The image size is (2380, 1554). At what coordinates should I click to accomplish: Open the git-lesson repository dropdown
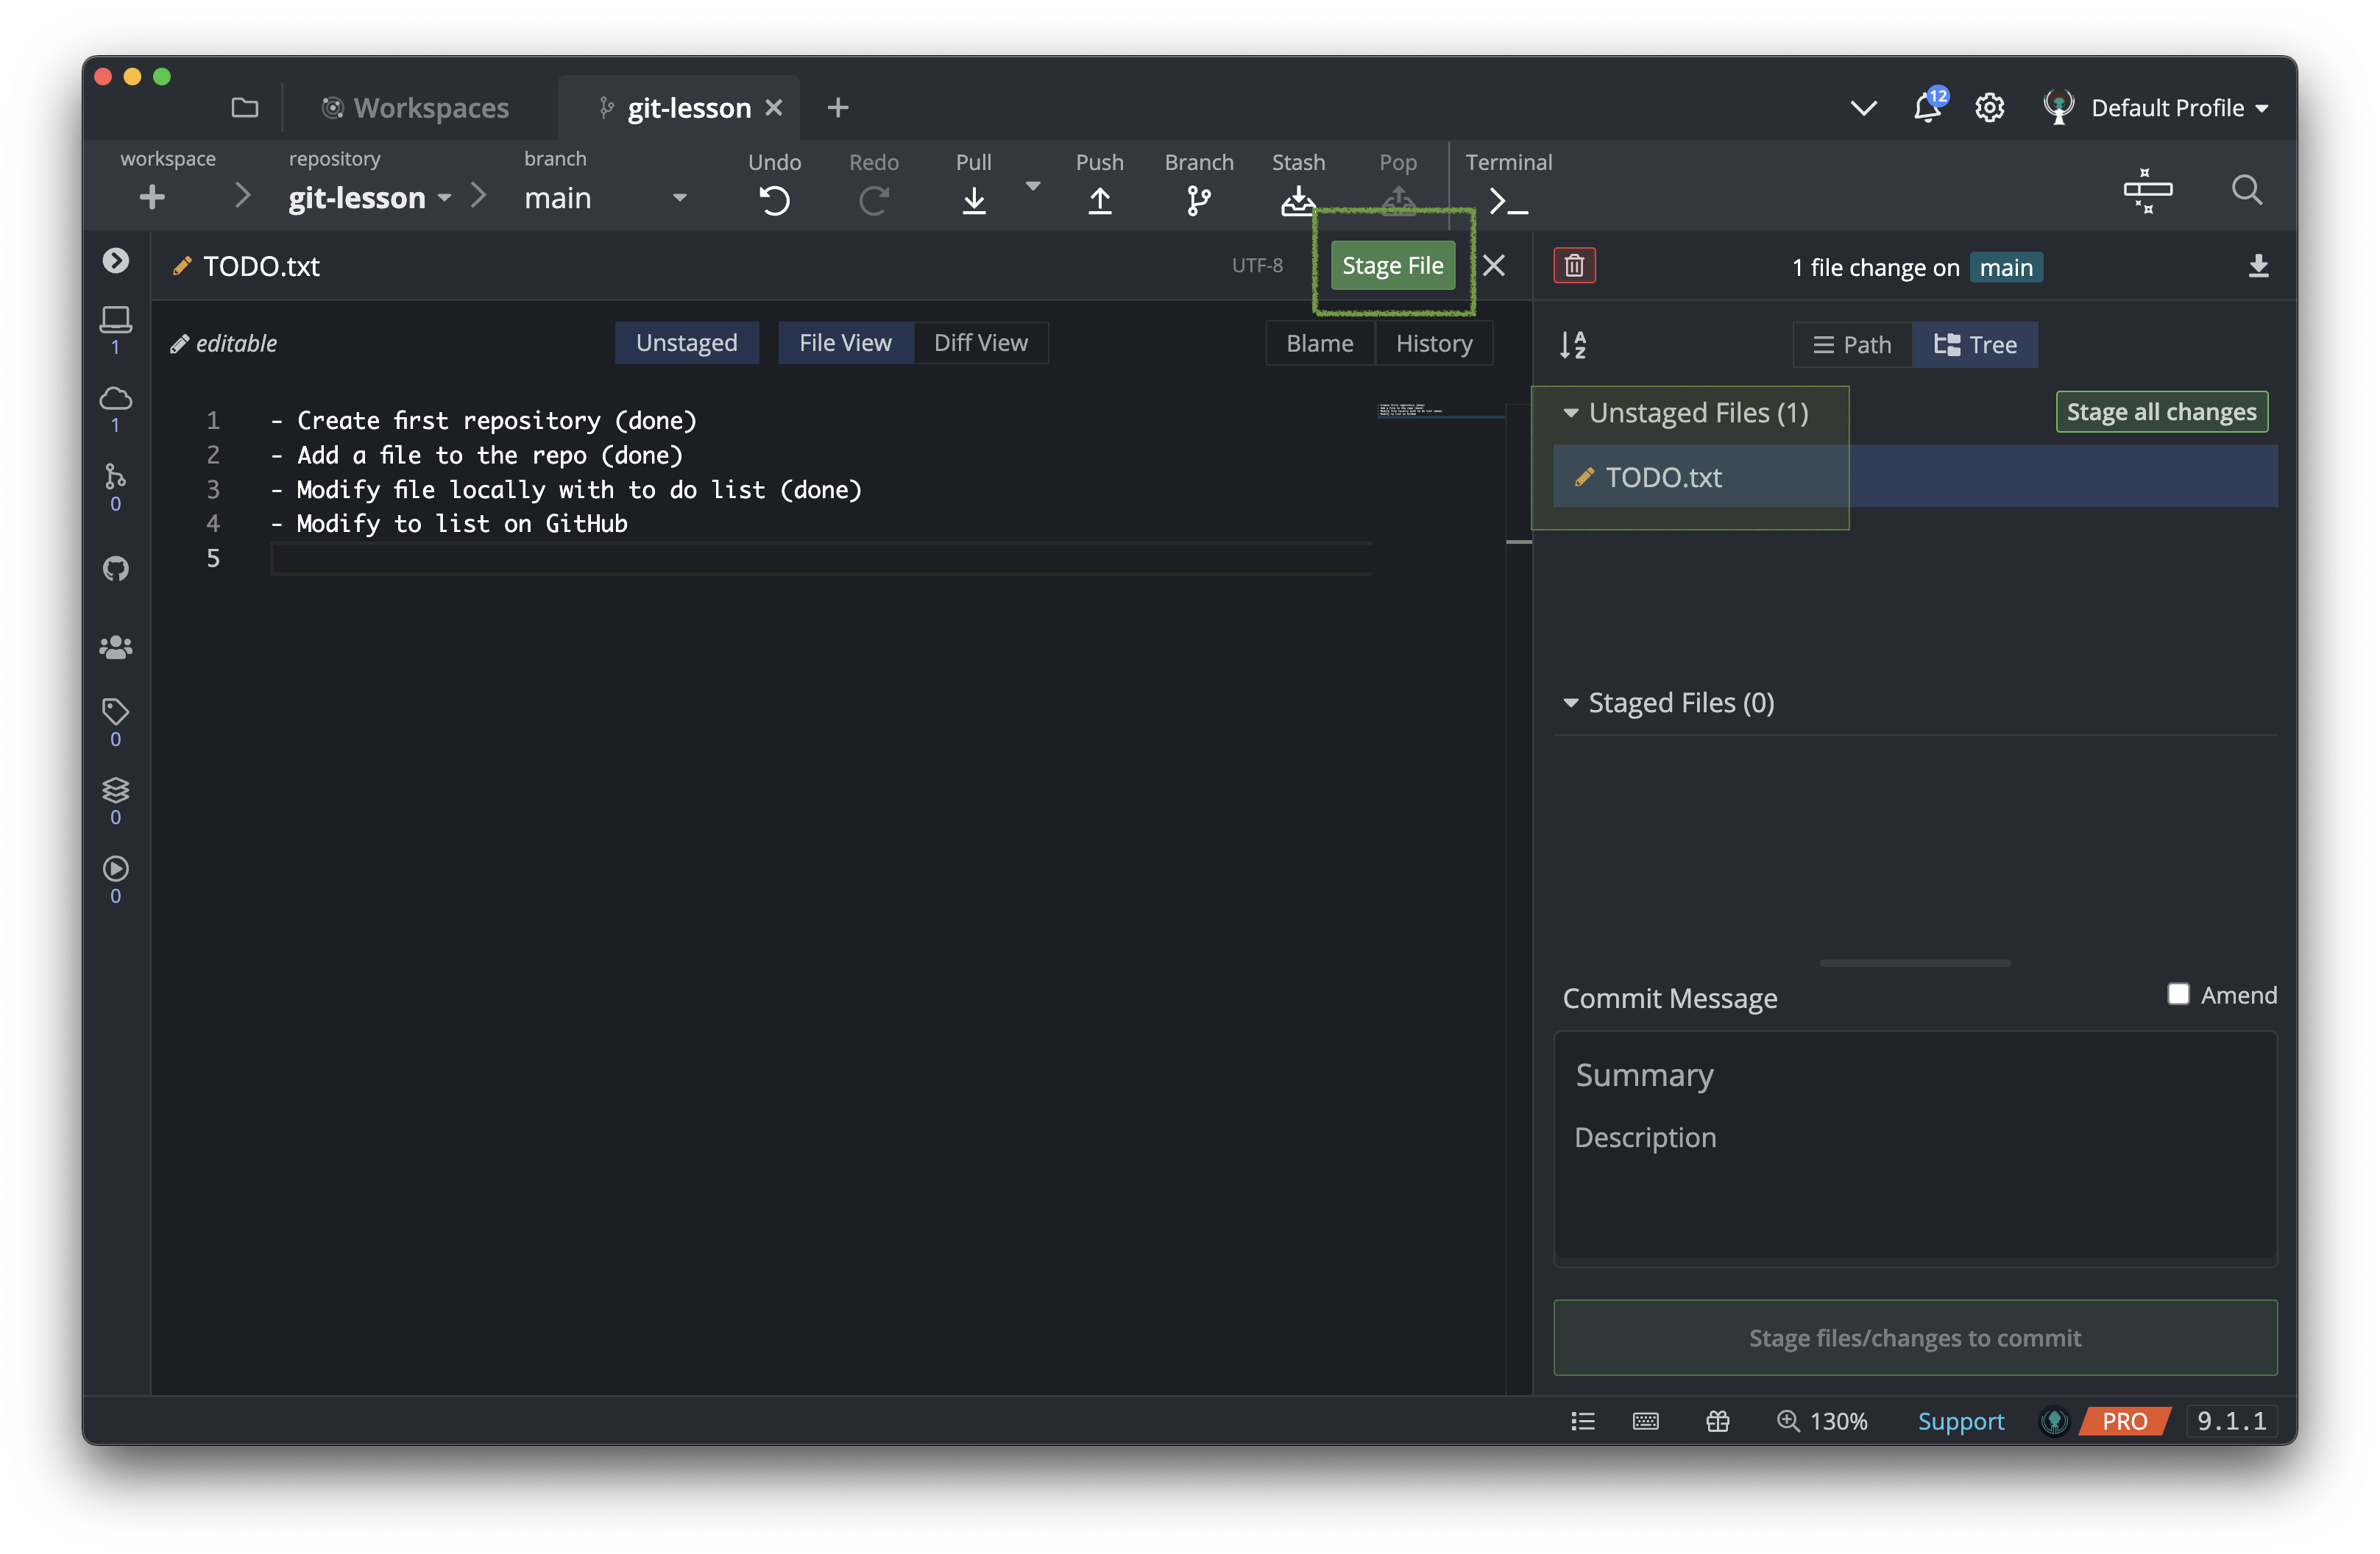370,198
